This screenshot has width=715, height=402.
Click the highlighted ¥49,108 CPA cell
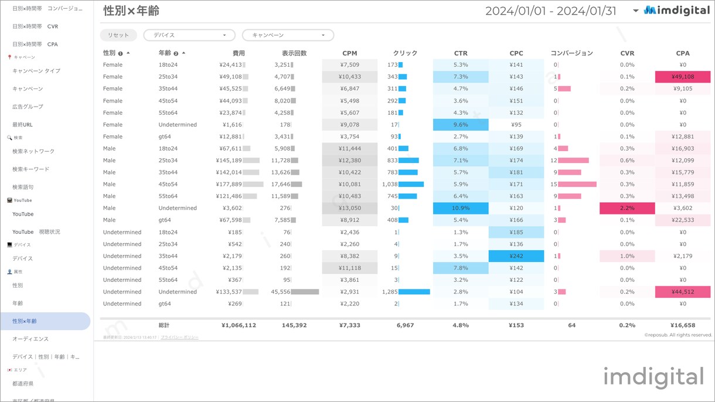tap(683, 77)
